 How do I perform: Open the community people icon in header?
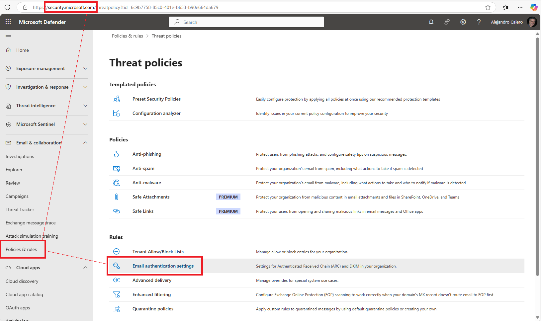(447, 22)
